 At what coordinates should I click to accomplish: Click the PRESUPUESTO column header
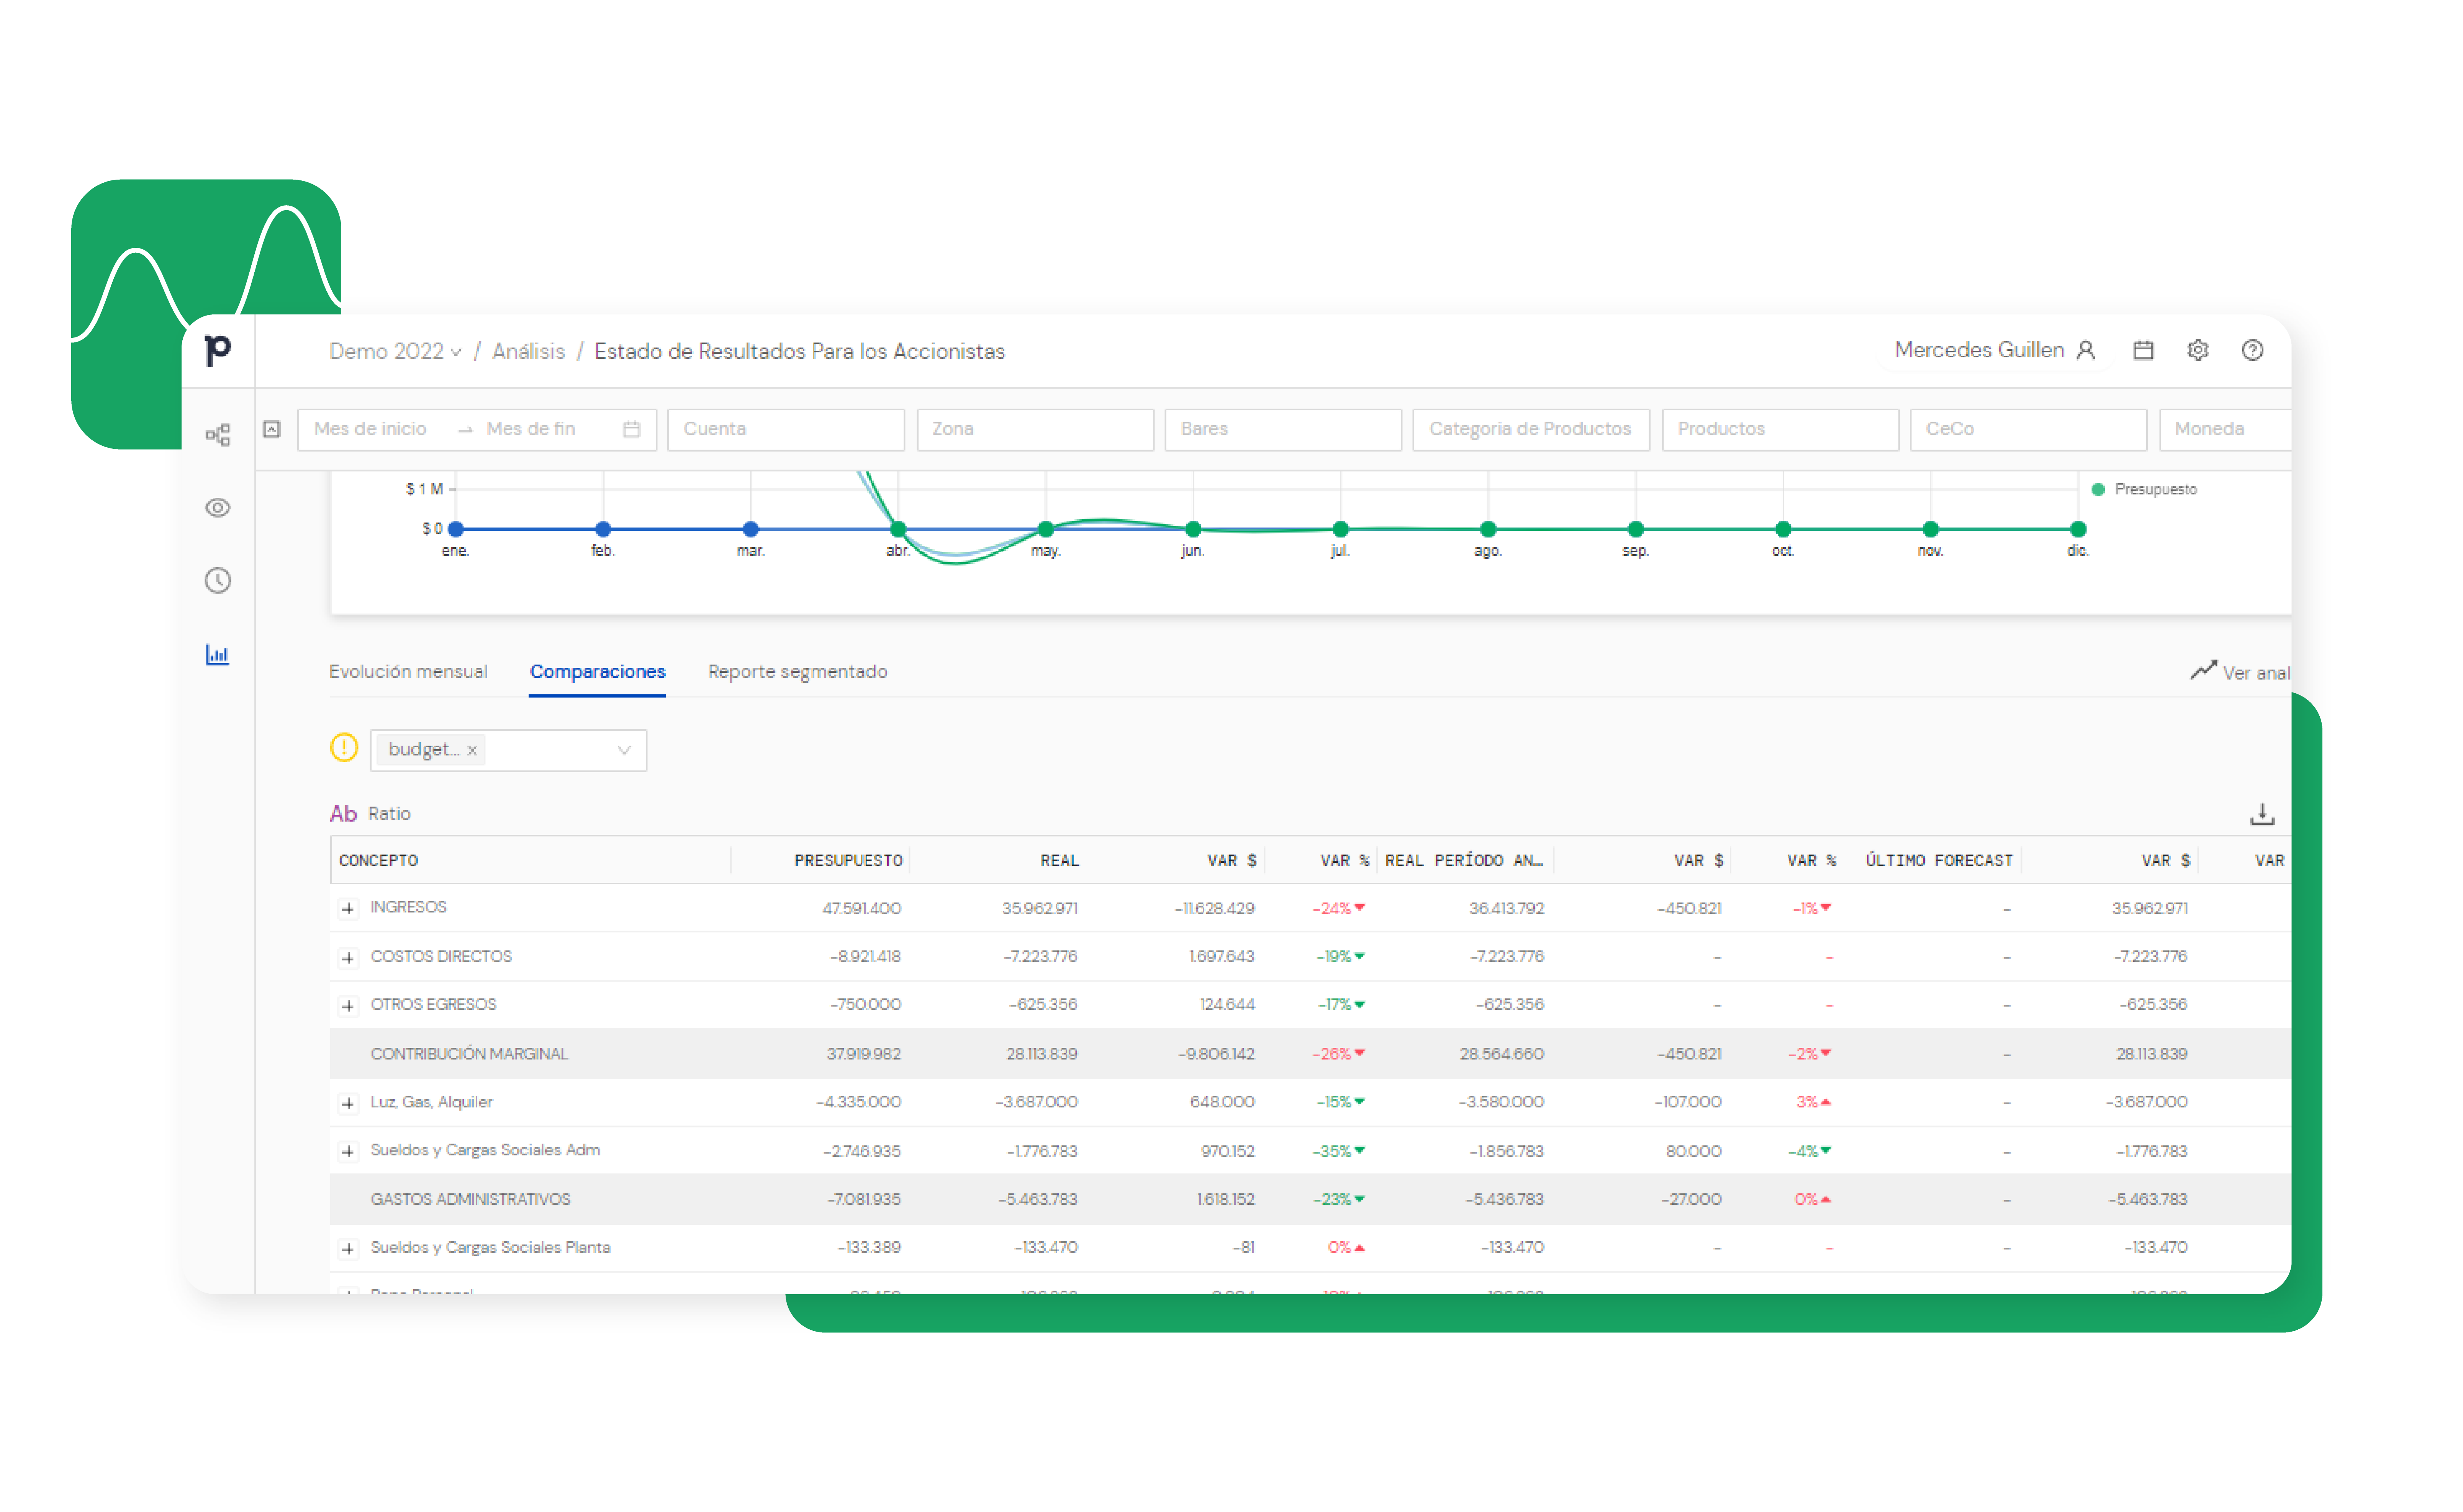[x=848, y=860]
